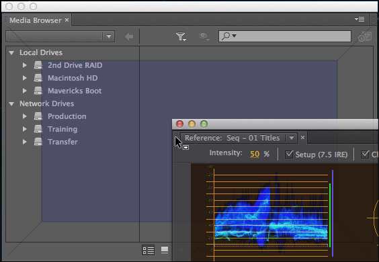Click the Macintosh HD drive icon

[x=38, y=78]
